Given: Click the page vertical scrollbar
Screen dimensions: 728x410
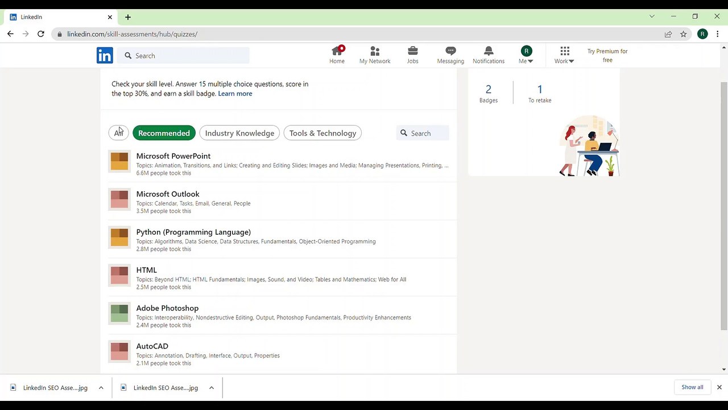Looking at the screenshot, I should (724, 205).
